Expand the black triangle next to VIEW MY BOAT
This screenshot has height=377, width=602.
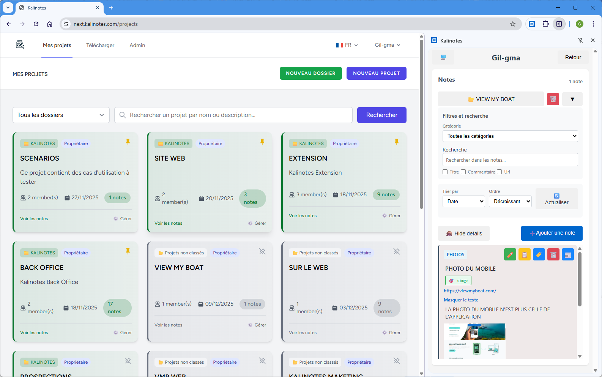pyautogui.click(x=572, y=99)
